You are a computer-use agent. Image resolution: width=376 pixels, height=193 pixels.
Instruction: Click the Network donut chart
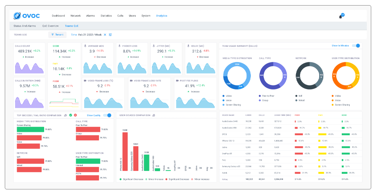click(310, 76)
